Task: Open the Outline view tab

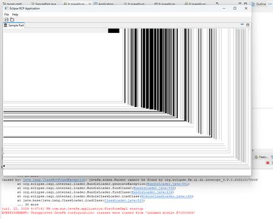Action: pyautogui.click(x=259, y=4)
